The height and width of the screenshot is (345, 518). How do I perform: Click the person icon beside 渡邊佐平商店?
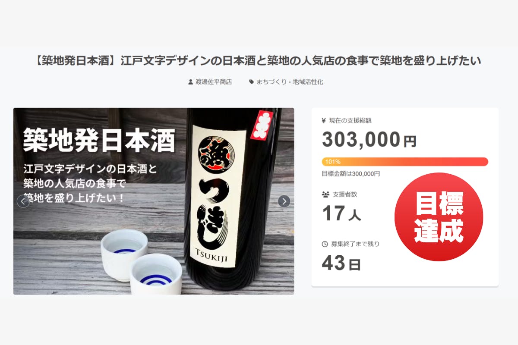coord(190,82)
